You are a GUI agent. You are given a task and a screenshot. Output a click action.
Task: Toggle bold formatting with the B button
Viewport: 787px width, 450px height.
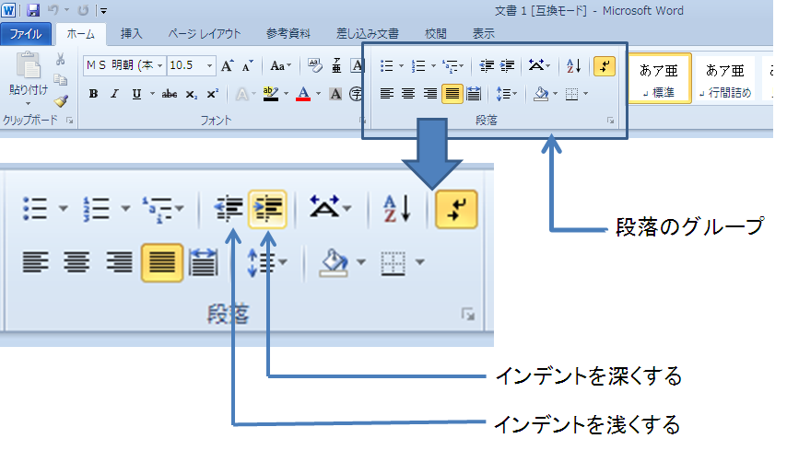pyautogui.click(x=93, y=94)
